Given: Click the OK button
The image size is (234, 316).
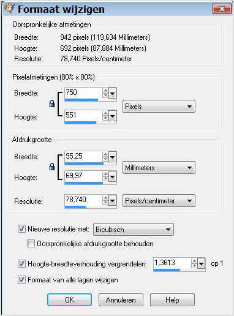Looking at the screenshot, I should [69, 299].
